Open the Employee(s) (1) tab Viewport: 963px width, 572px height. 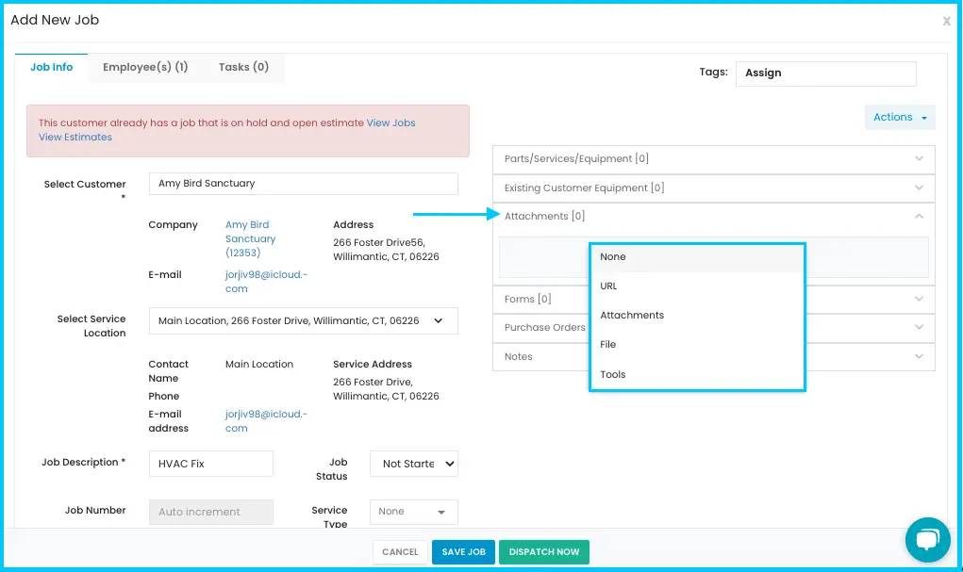click(145, 68)
